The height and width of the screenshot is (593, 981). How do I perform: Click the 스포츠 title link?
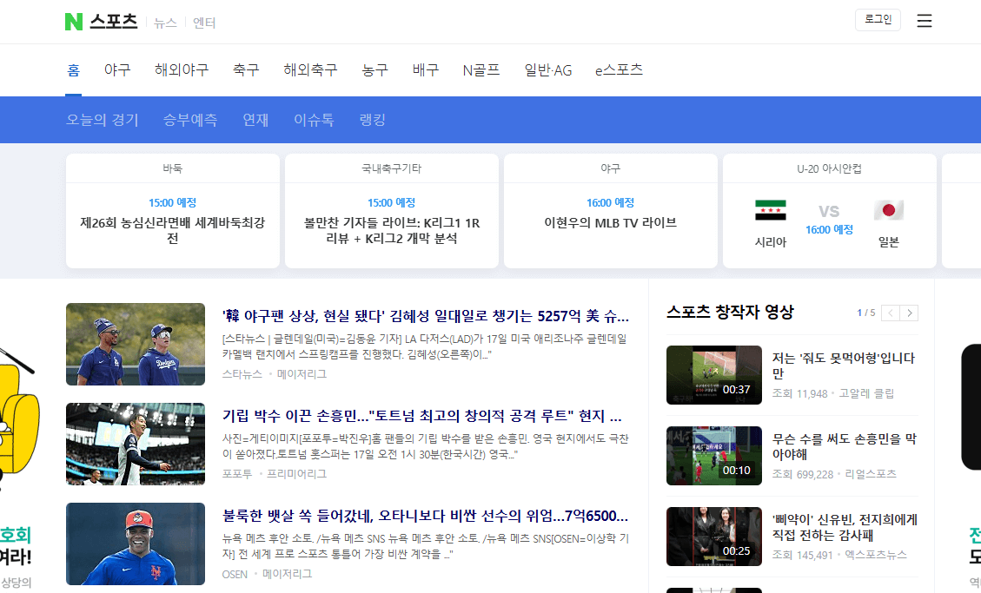(x=113, y=22)
